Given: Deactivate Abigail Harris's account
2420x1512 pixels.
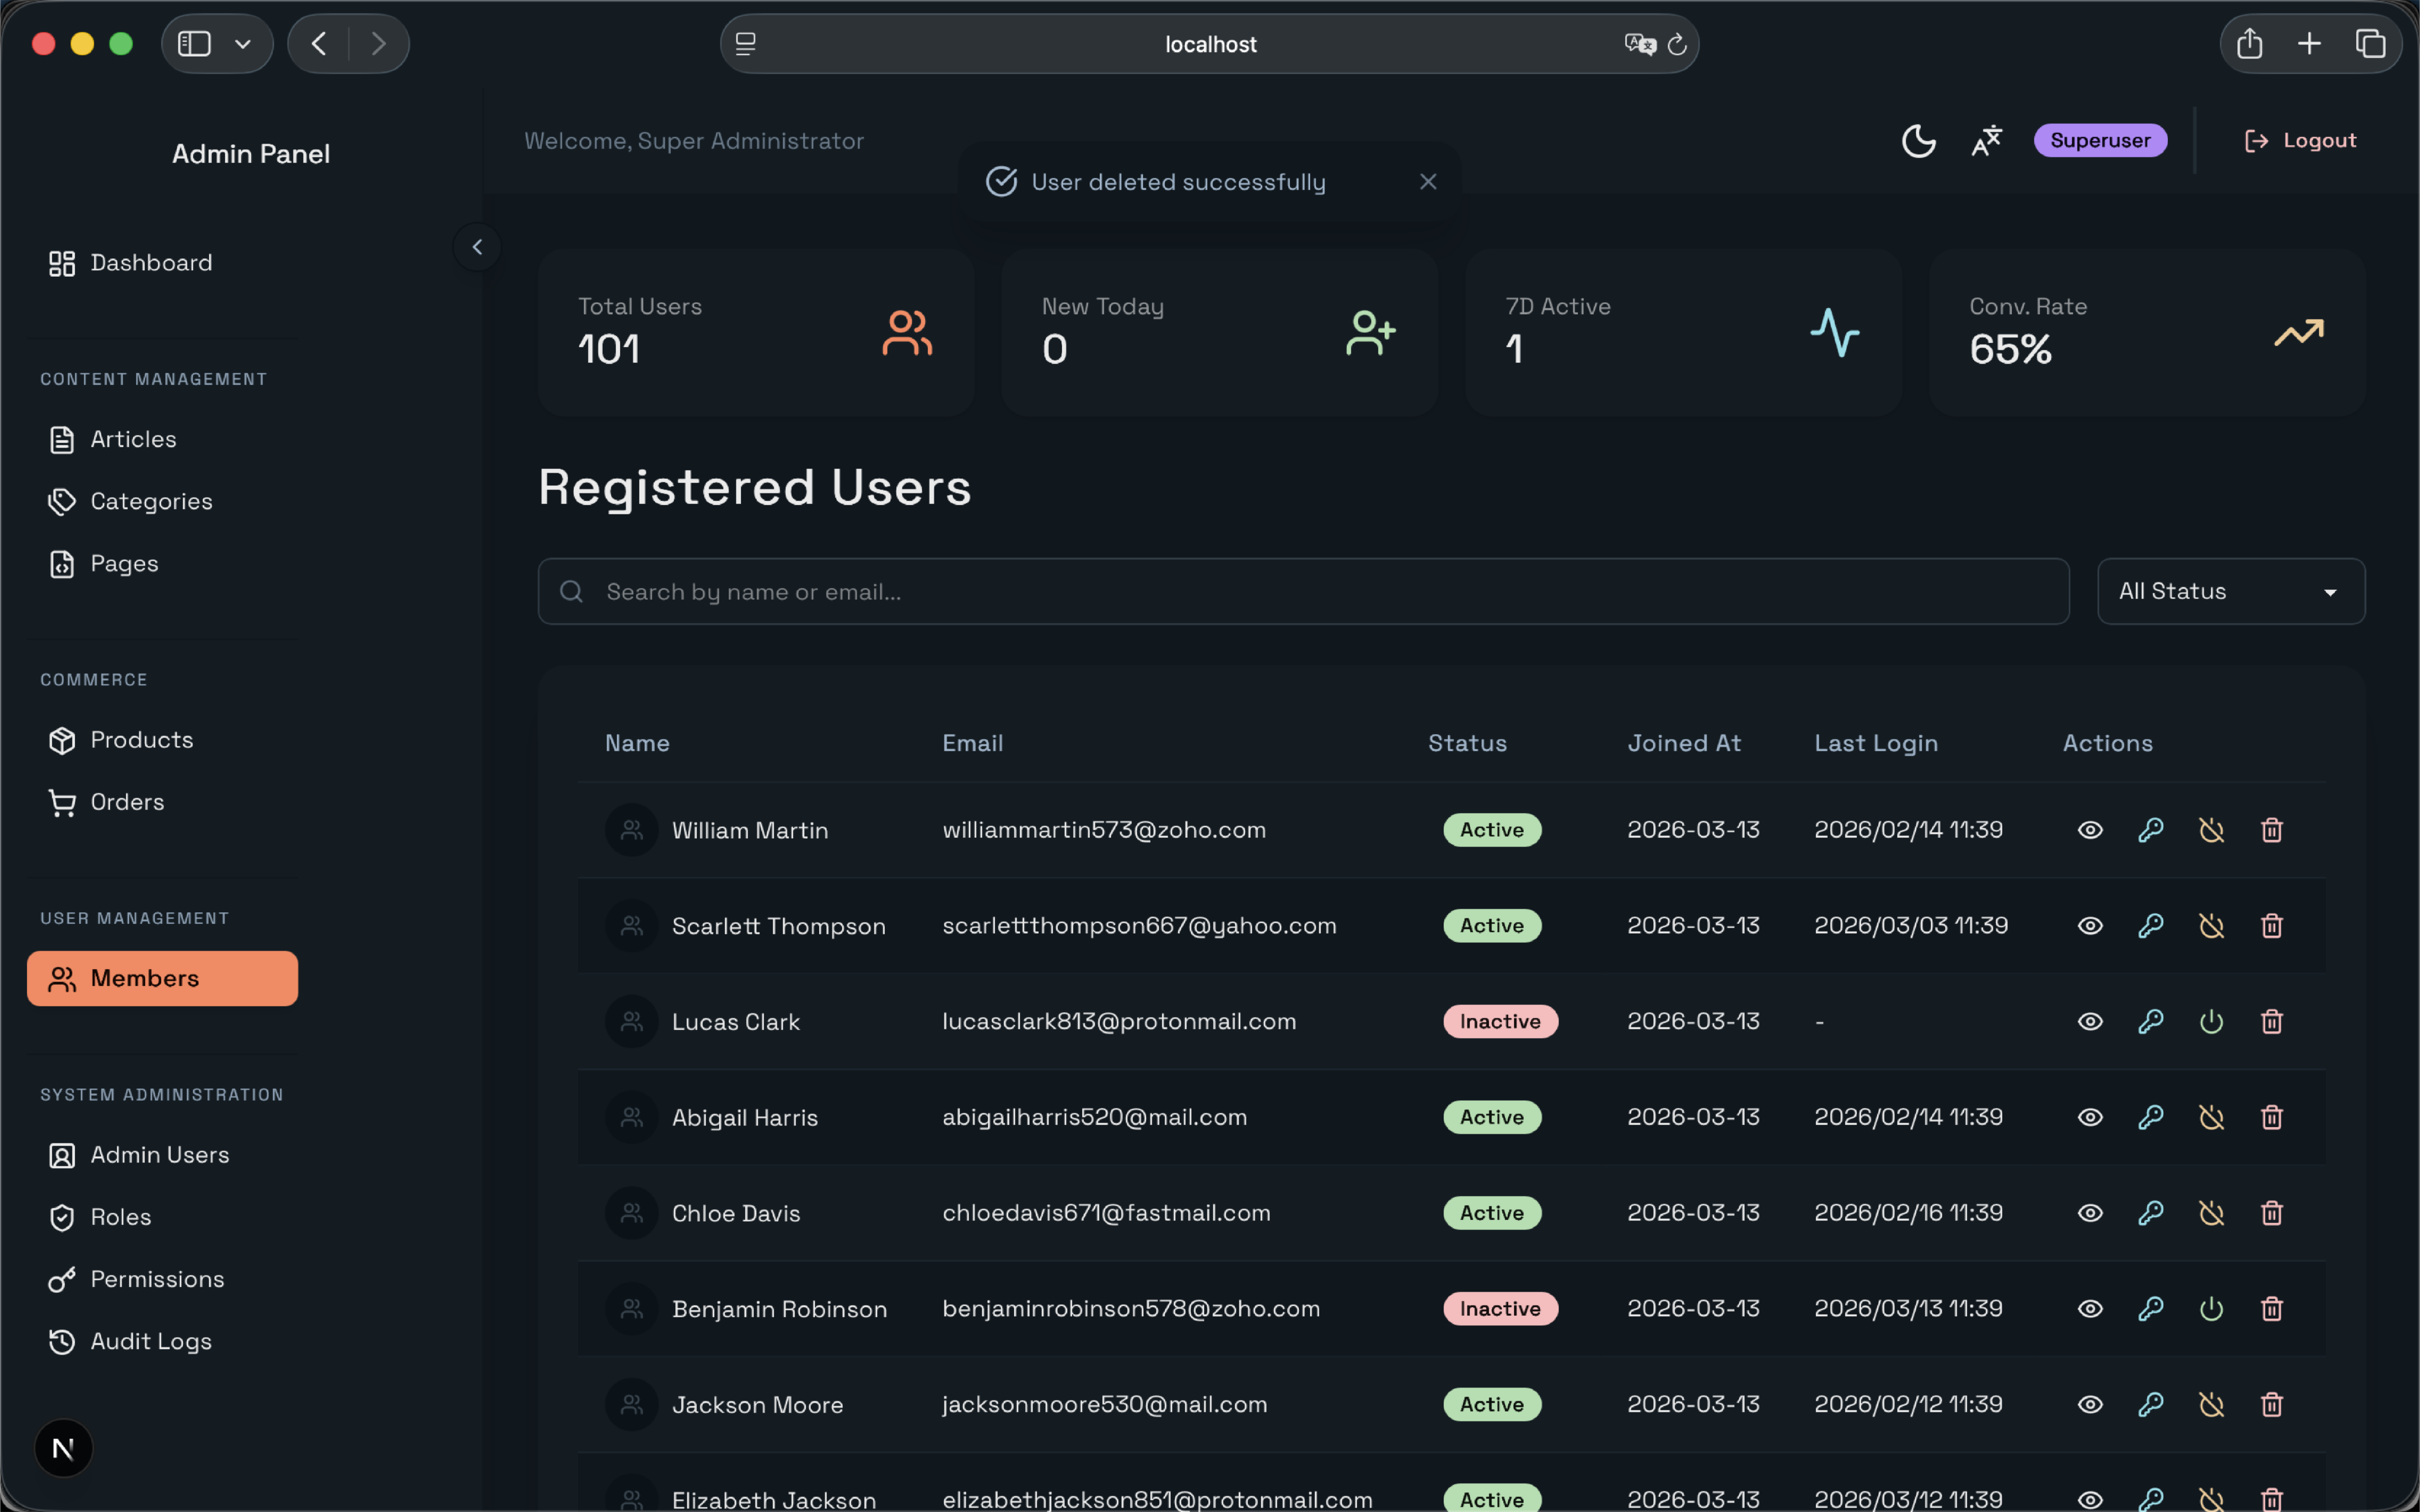Looking at the screenshot, I should (2211, 1117).
